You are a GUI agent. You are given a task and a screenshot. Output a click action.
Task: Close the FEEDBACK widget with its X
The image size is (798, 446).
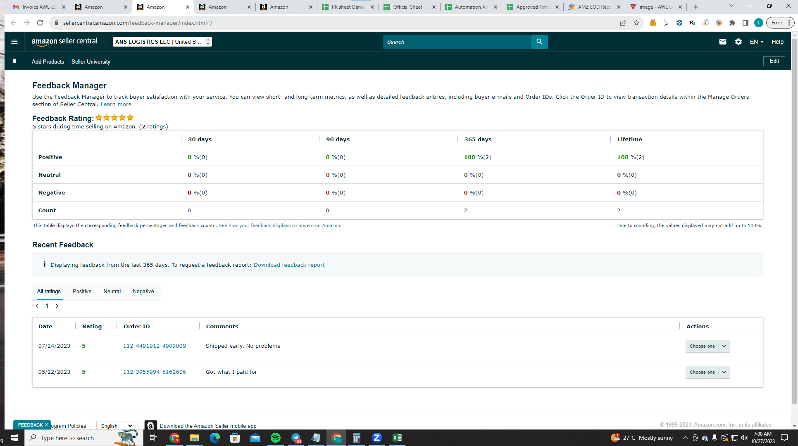click(47, 425)
